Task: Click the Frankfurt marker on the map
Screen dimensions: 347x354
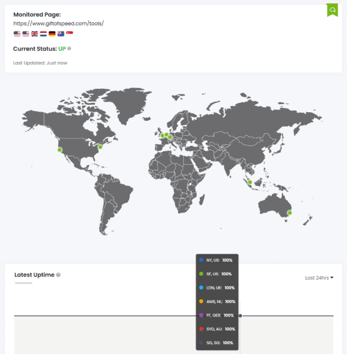Action: click(x=170, y=137)
